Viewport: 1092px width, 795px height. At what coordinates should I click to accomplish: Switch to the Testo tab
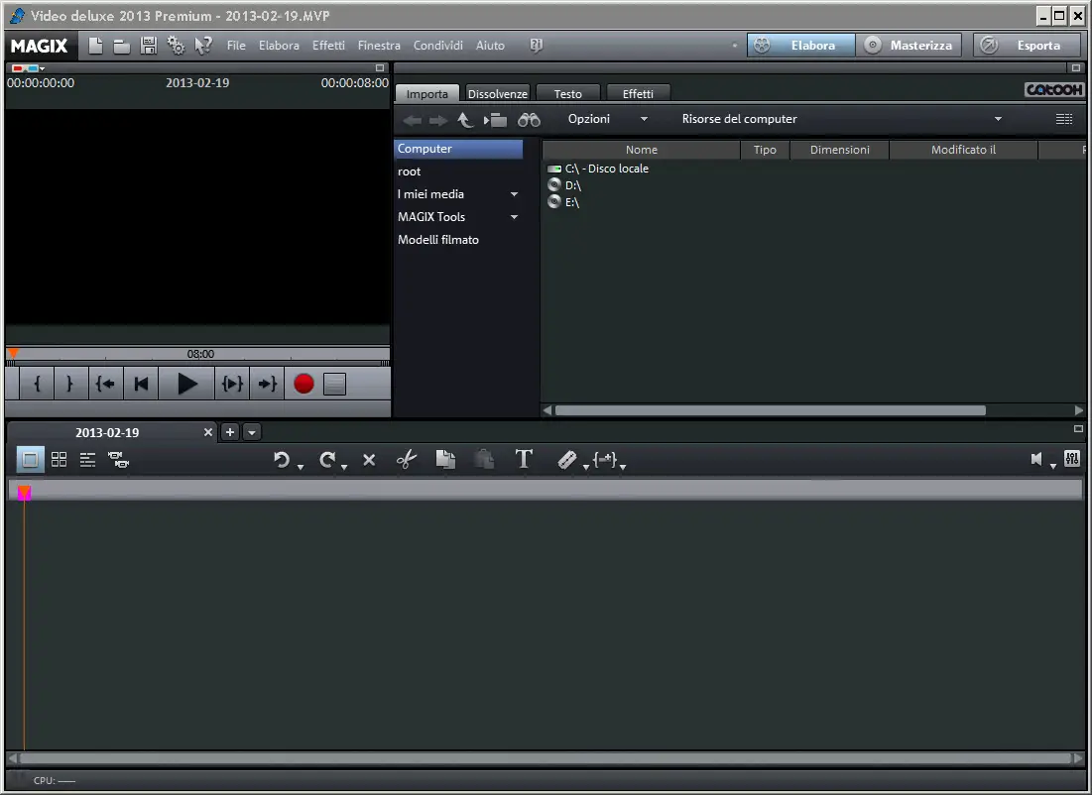[x=567, y=93]
